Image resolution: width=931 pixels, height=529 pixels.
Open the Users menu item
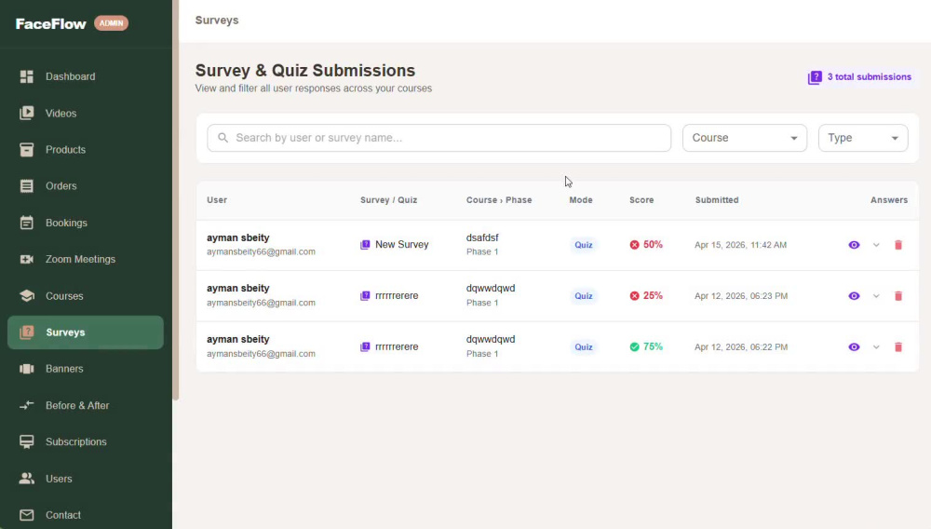coord(86,479)
